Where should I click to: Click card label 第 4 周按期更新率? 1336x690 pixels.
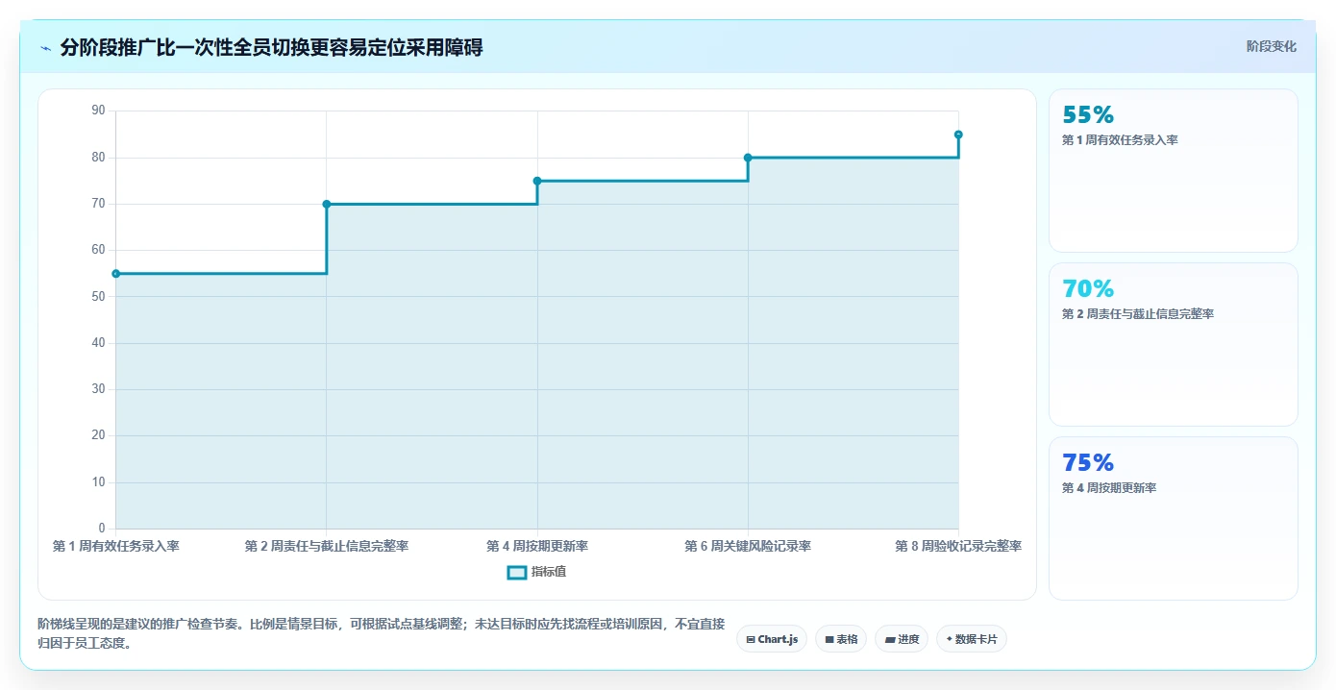[1109, 488]
